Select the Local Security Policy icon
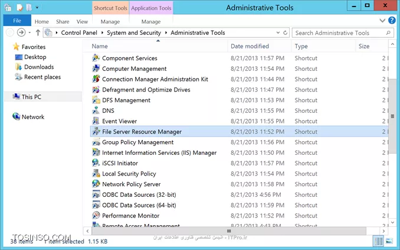Image resolution: width=400 pixels, height=250 pixels. pos(96,173)
